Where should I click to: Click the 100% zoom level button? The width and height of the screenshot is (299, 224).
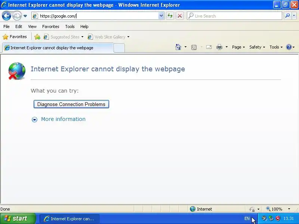(x=274, y=209)
